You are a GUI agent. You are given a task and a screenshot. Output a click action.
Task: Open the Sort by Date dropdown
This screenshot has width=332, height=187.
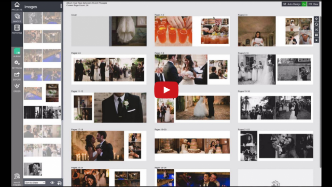(x=35, y=182)
